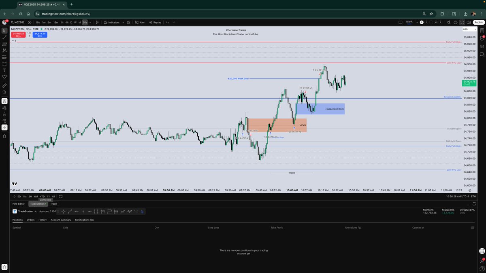This screenshot has height=273, width=486.
Task: Open the indicator templates grid icon
Action: (129, 22)
